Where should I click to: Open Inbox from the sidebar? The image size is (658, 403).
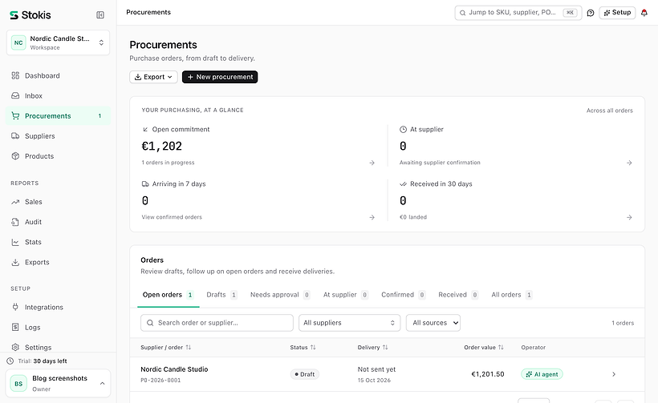(x=58, y=96)
